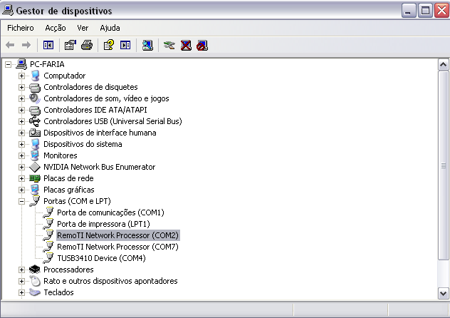The width and height of the screenshot is (450, 318).
Task: Click the Dispositivos de interface humana icon
Action: coord(35,133)
